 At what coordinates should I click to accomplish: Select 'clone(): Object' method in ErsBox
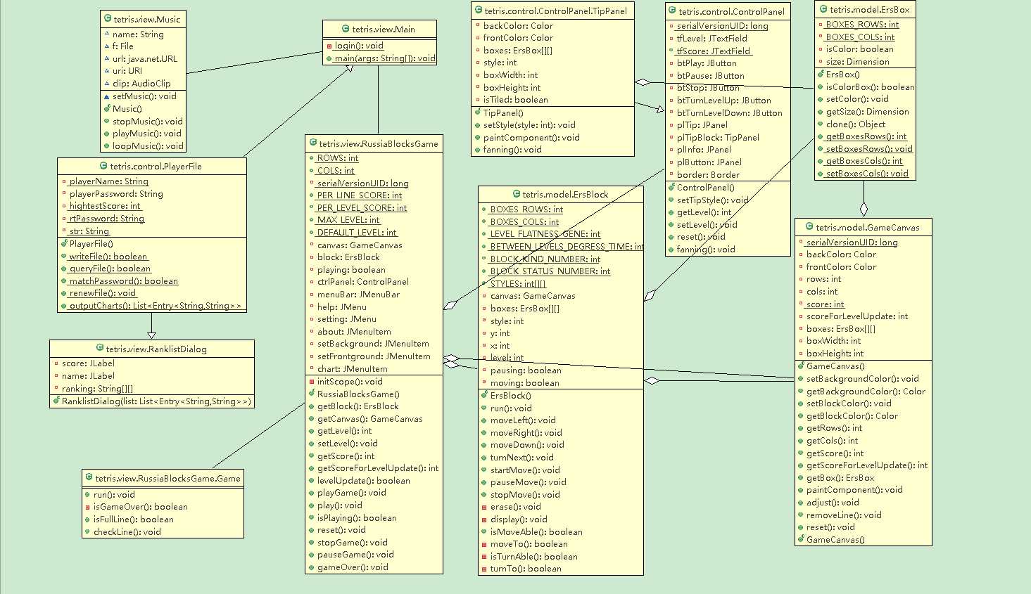tap(856, 124)
